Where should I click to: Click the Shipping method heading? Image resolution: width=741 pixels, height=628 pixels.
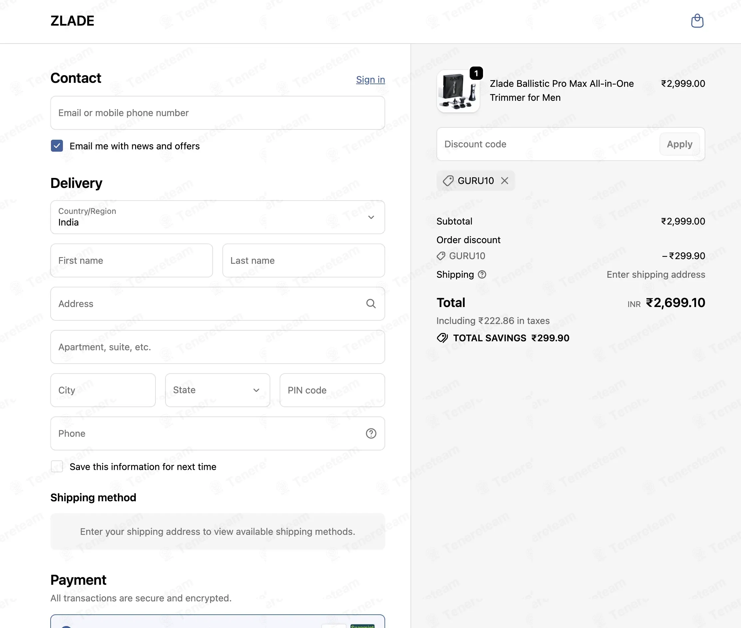click(x=93, y=497)
